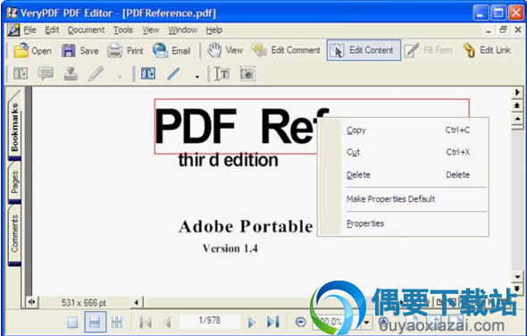Viewport: 527px width, 336px height.
Task: Select the Edit Comment speech bubble icon
Action: click(259, 50)
